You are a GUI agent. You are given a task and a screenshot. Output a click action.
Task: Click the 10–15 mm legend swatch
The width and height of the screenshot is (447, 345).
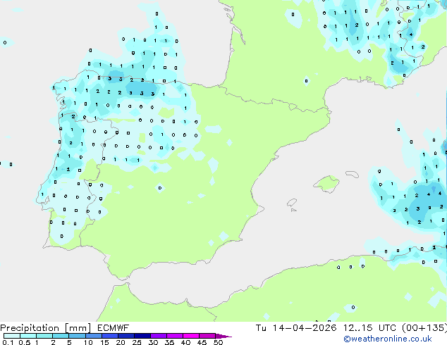93,336
